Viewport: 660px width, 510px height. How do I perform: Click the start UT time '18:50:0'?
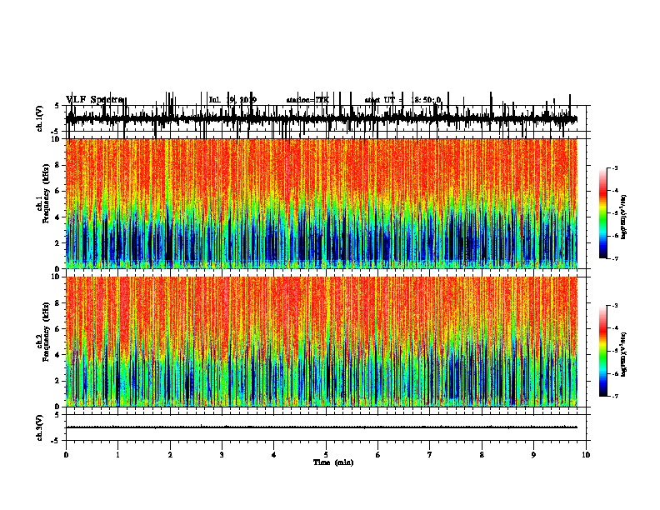(x=426, y=100)
